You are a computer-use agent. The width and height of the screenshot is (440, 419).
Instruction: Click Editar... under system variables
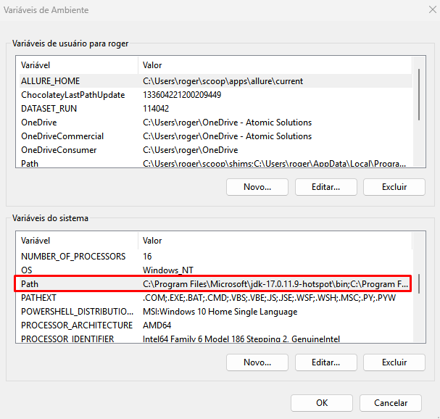coord(325,362)
